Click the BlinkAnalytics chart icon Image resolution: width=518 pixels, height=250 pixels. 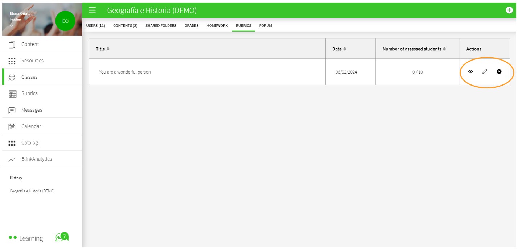(12, 159)
